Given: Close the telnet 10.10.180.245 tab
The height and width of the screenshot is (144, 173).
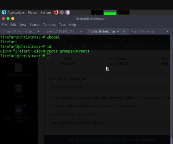Looking at the screenshot, I should pyautogui.click(x=81, y=32).
